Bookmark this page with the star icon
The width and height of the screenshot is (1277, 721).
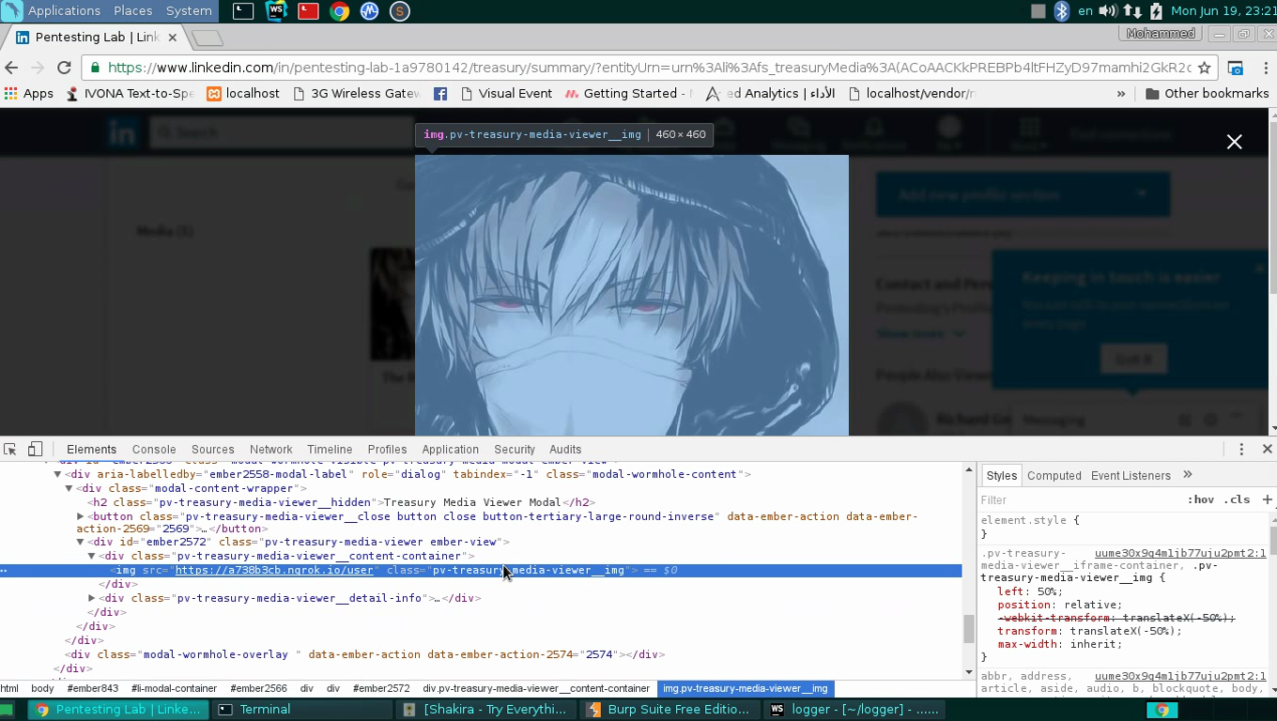1204,68
